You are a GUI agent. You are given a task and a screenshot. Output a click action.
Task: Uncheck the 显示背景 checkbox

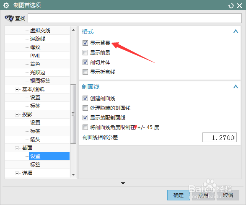point(85,43)
